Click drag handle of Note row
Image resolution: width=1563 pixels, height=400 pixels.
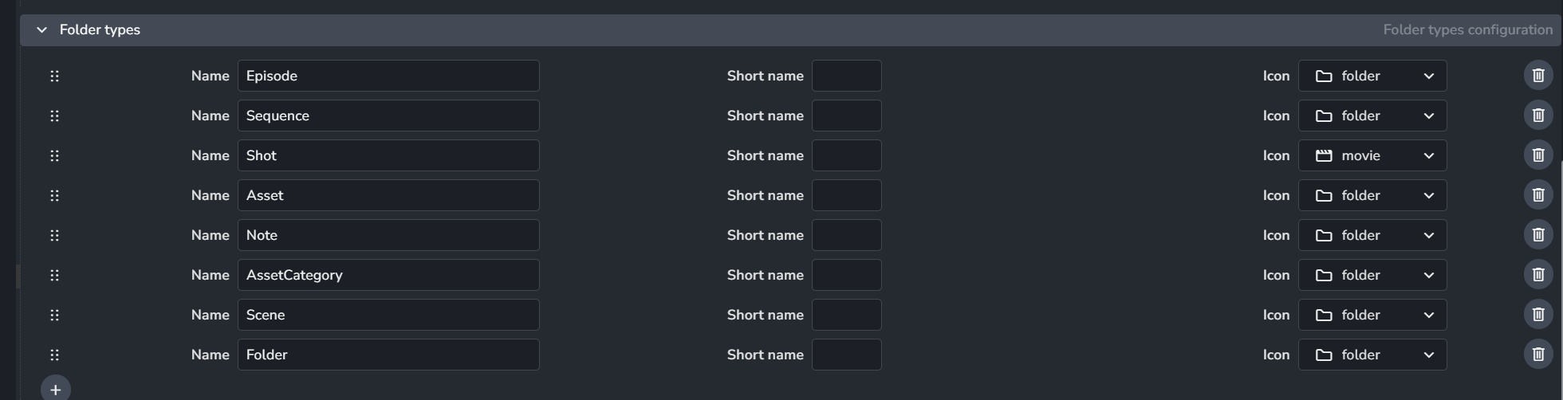point(54,235)
